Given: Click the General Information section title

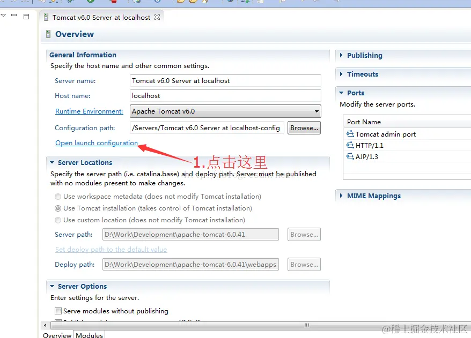Looking at the screenshot, I should [83, 55].
